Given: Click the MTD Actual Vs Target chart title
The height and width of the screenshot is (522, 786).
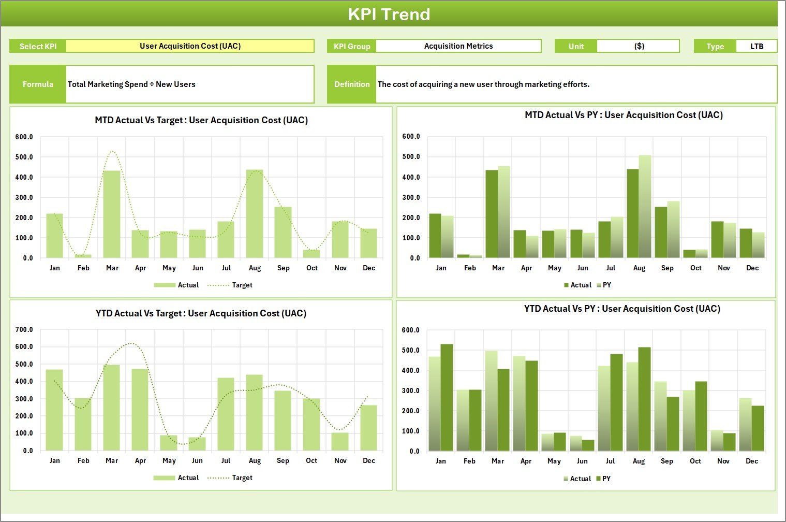Looking at the screenshot, I should 201,120.
